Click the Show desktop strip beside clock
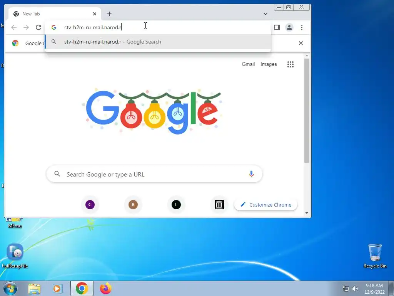The width and height of the screenshot is (394, 296). pyautogui.click(x=391, y=289)
